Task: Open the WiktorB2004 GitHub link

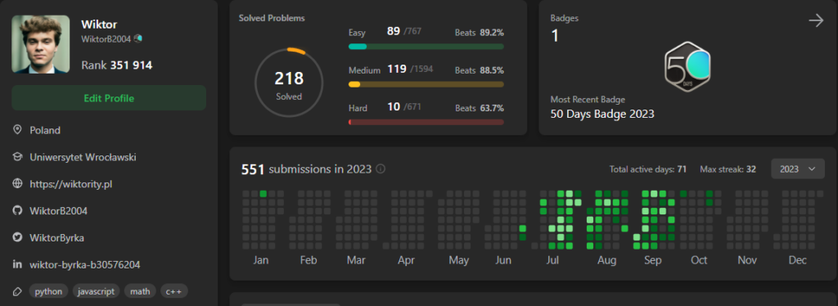Action: click(x=59, y=210)
